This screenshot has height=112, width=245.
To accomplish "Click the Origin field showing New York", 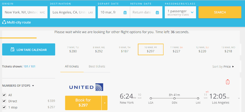I will (x=25, y=13).
